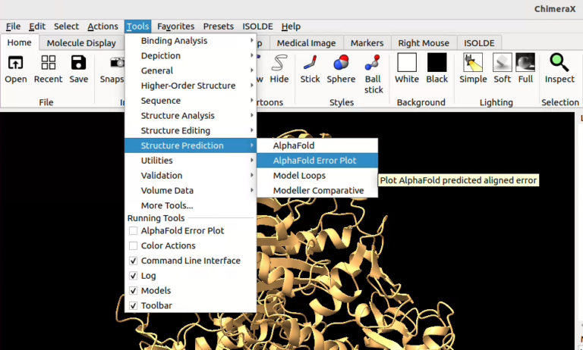Viewport: 583px width, 350px height.
Task: Open the Help menu
Action: [x=291, y=27]
